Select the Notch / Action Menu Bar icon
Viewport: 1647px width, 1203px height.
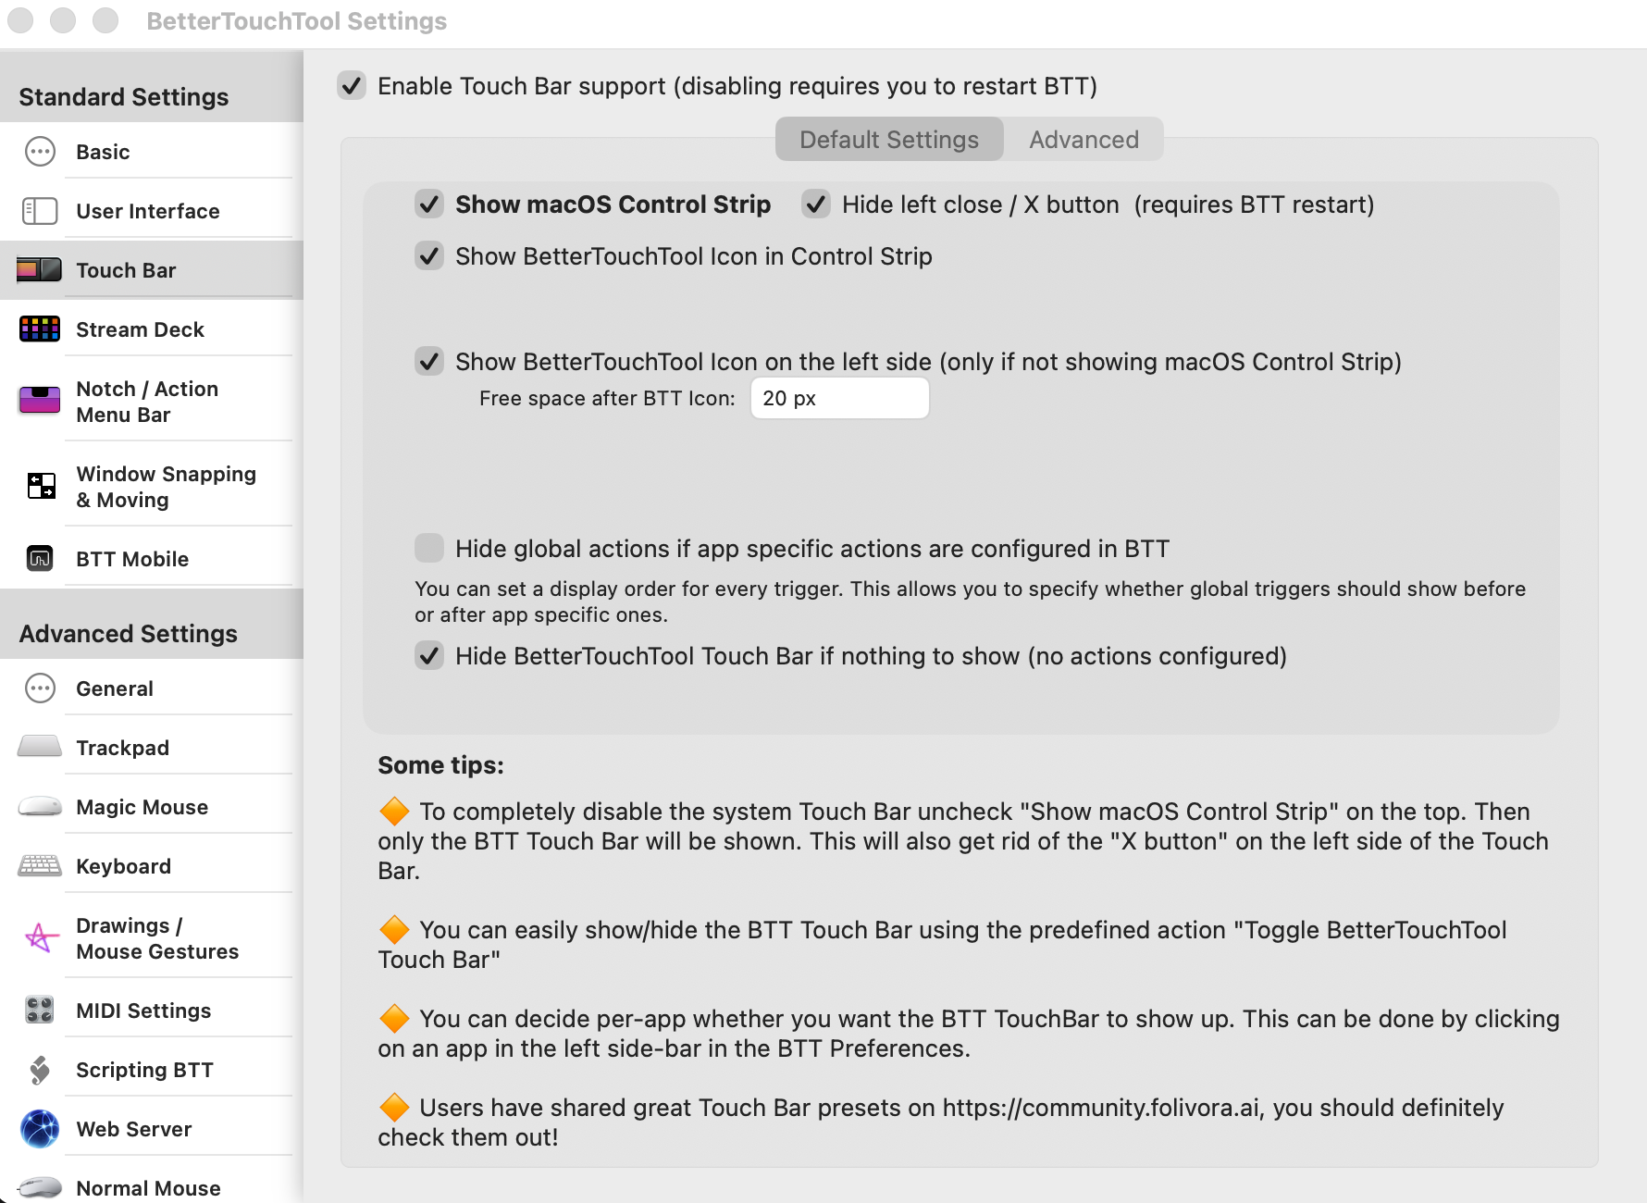pos(40,401)
